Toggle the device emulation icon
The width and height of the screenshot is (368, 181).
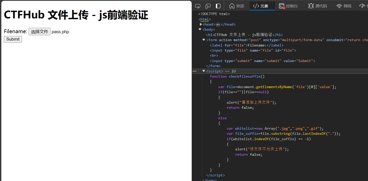[208, 6]
